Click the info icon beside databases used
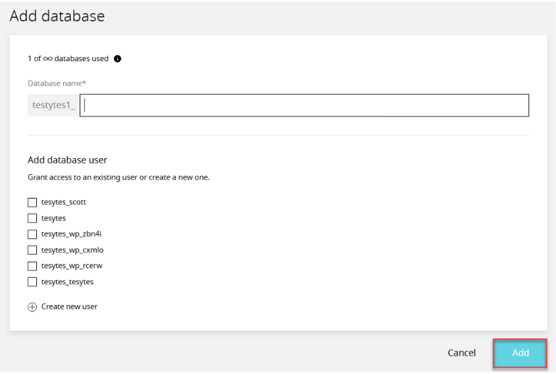 (x=117, y=59)
